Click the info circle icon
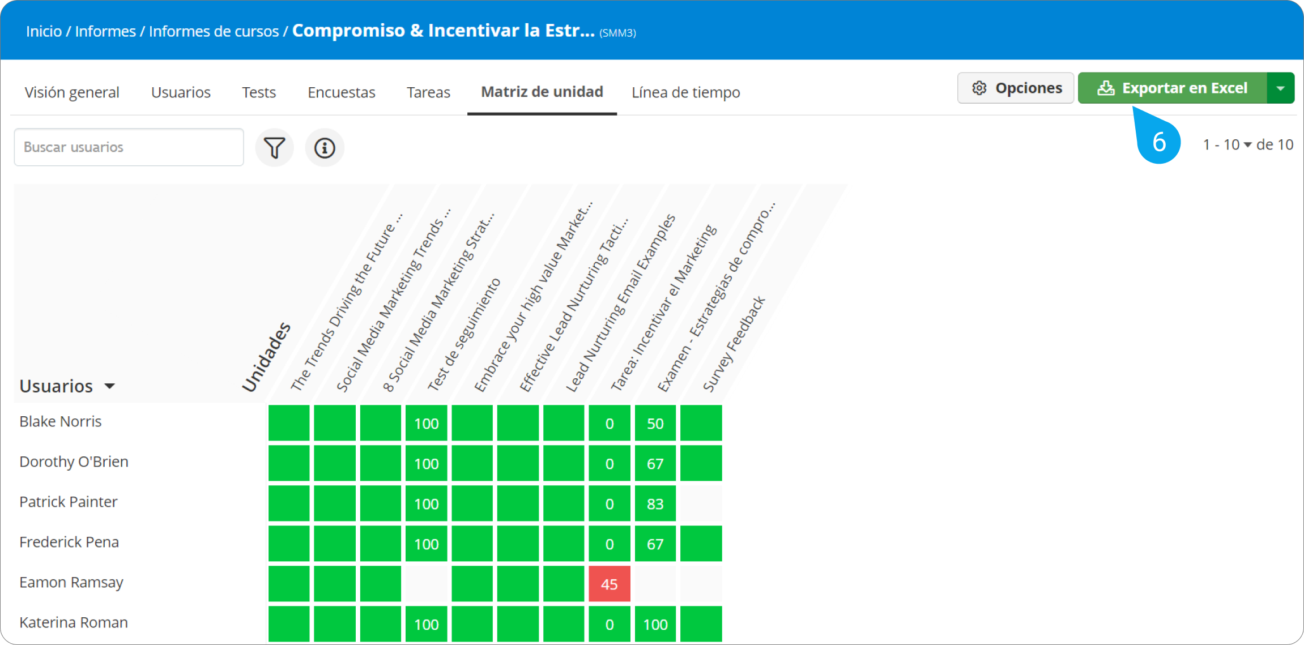Image resolution: width=1304 pixels, height=645 pixels. (x=325, y=148)
